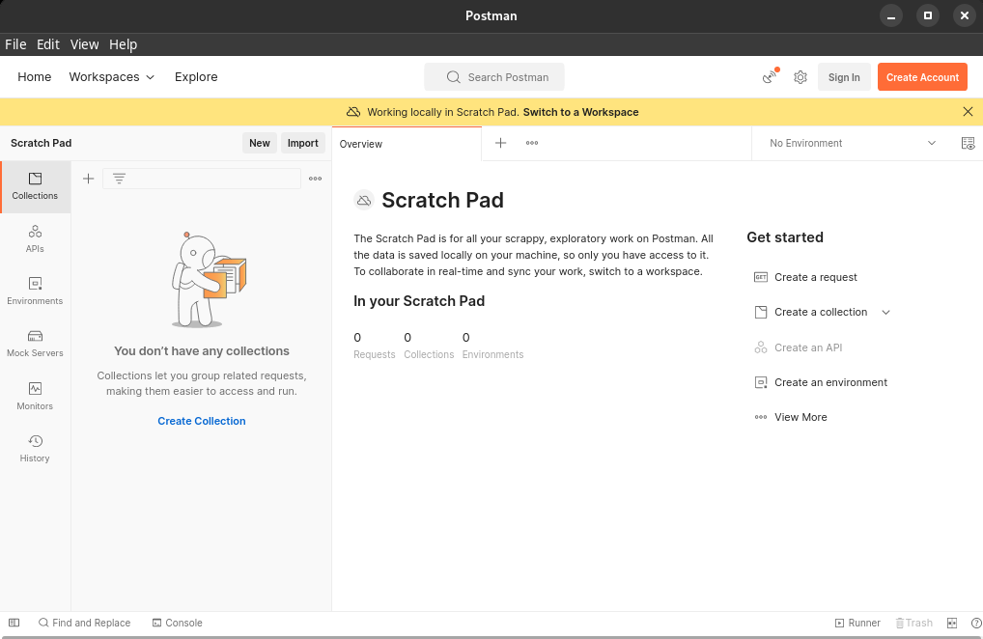Click the satellite sync notifications icon
983x639 pixels.
[x=770, y=76]
